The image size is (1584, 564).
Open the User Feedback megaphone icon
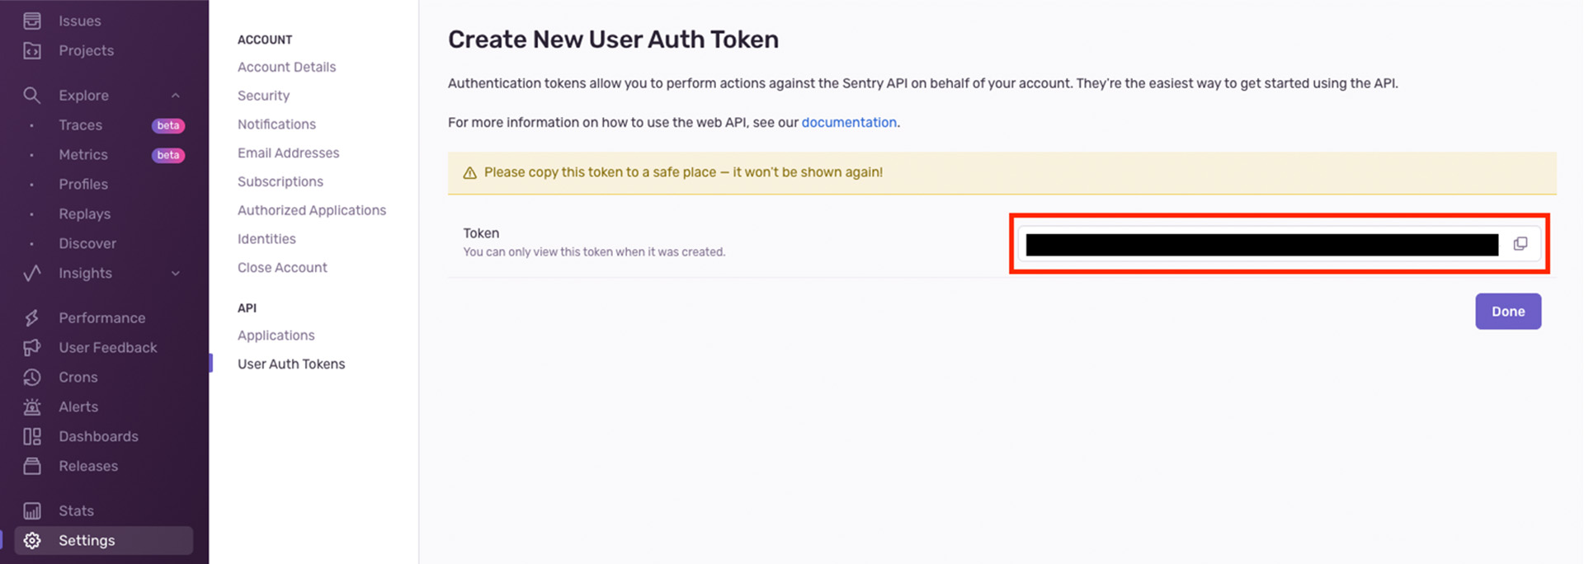coord(32,348)
